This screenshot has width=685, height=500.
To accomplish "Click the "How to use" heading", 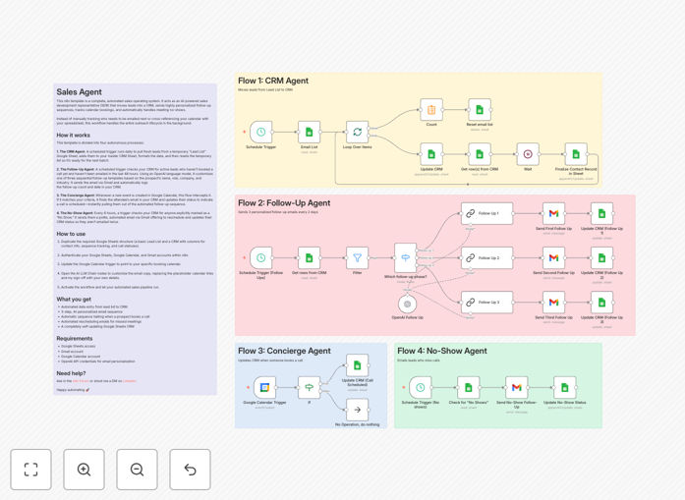I will [71, 234].
